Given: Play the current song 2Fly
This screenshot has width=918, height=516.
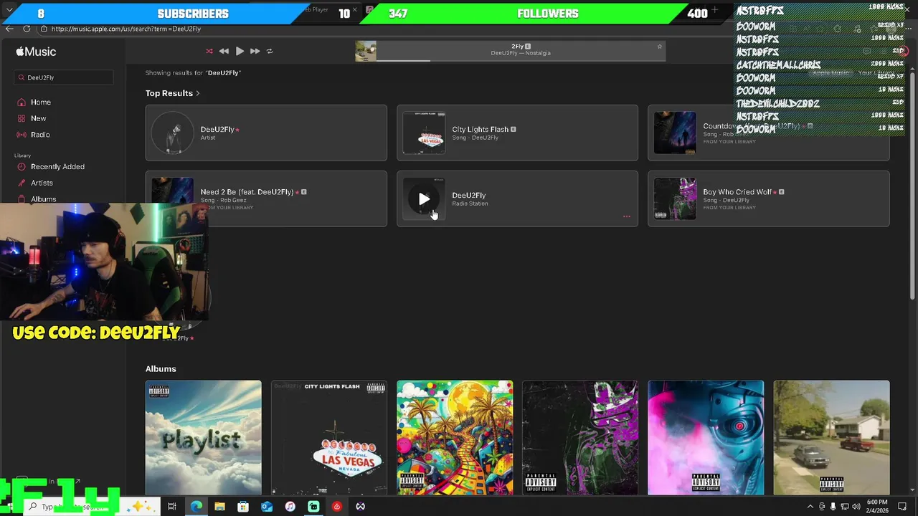Looking at the screenshot, I should coord(240,51).
